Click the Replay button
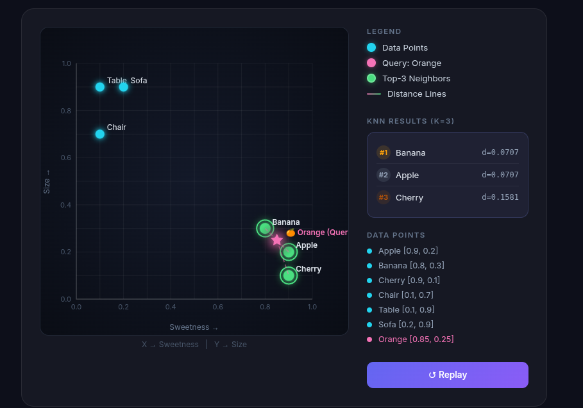Screen dimensions: 583x408 (x=447, y=375)
